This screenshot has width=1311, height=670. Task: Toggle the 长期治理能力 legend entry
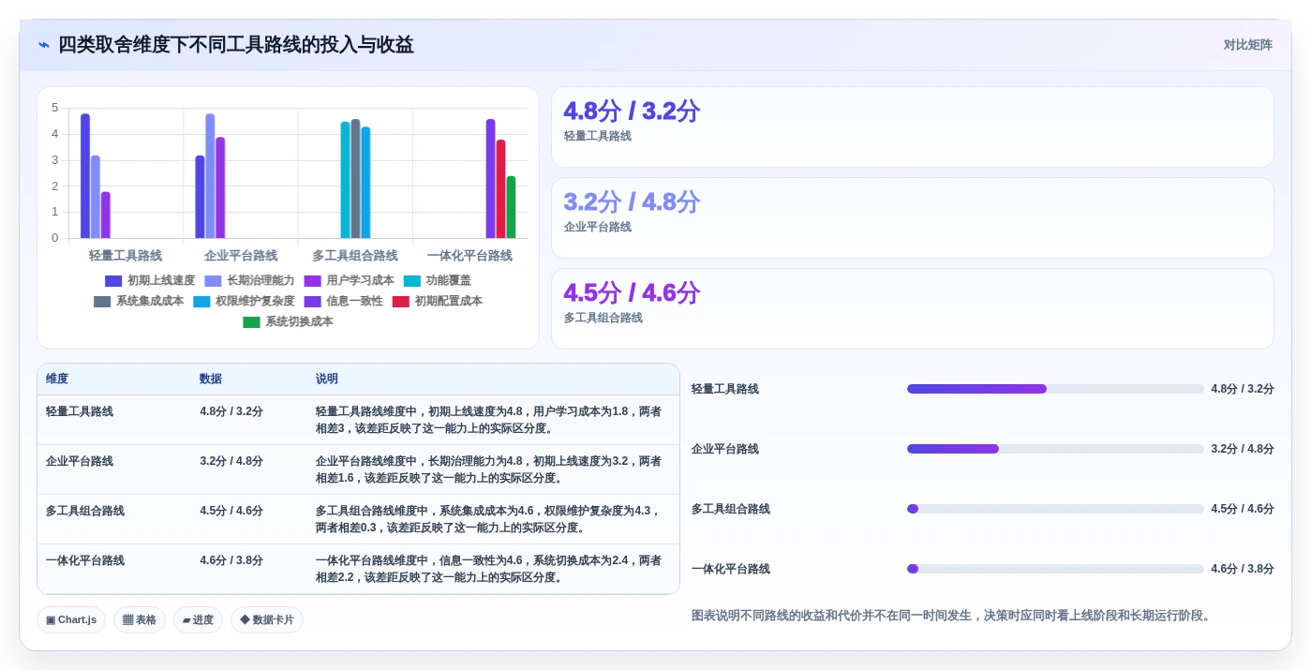coord(249,280)
